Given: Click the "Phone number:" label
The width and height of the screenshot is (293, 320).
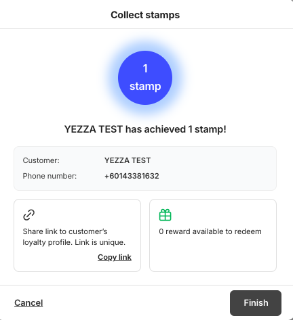Looking at the screenshot, I should 50,176.
